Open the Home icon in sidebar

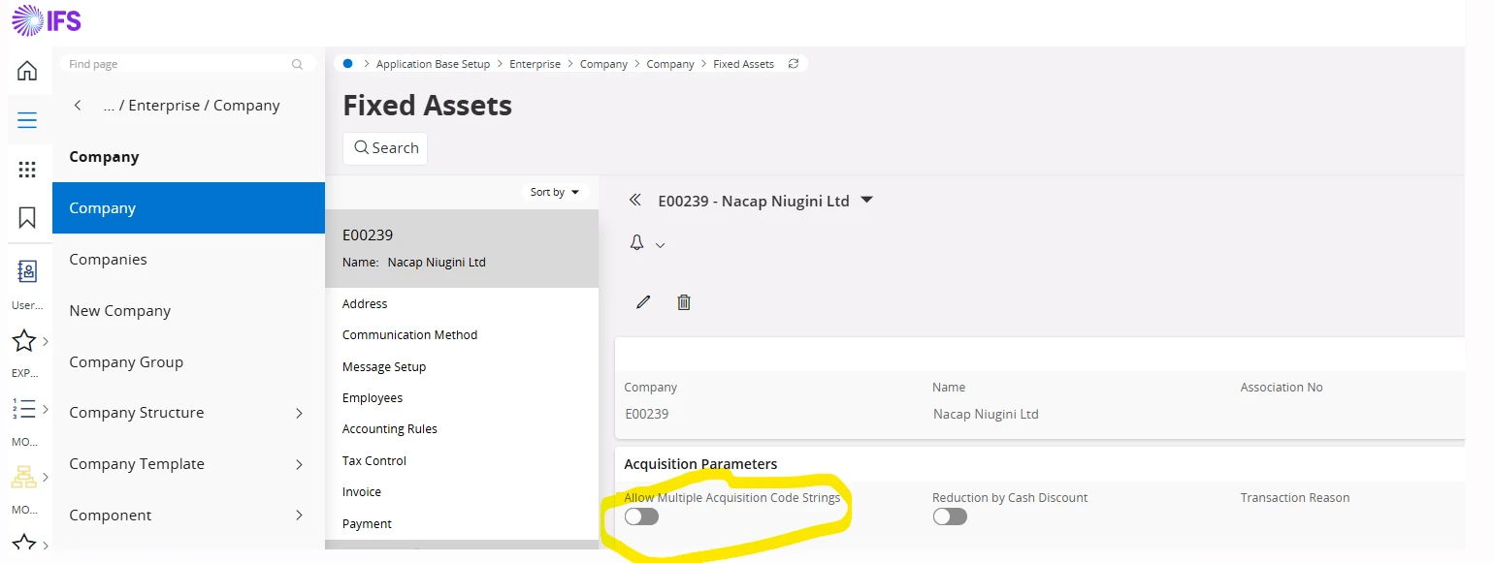click(27, 71)
